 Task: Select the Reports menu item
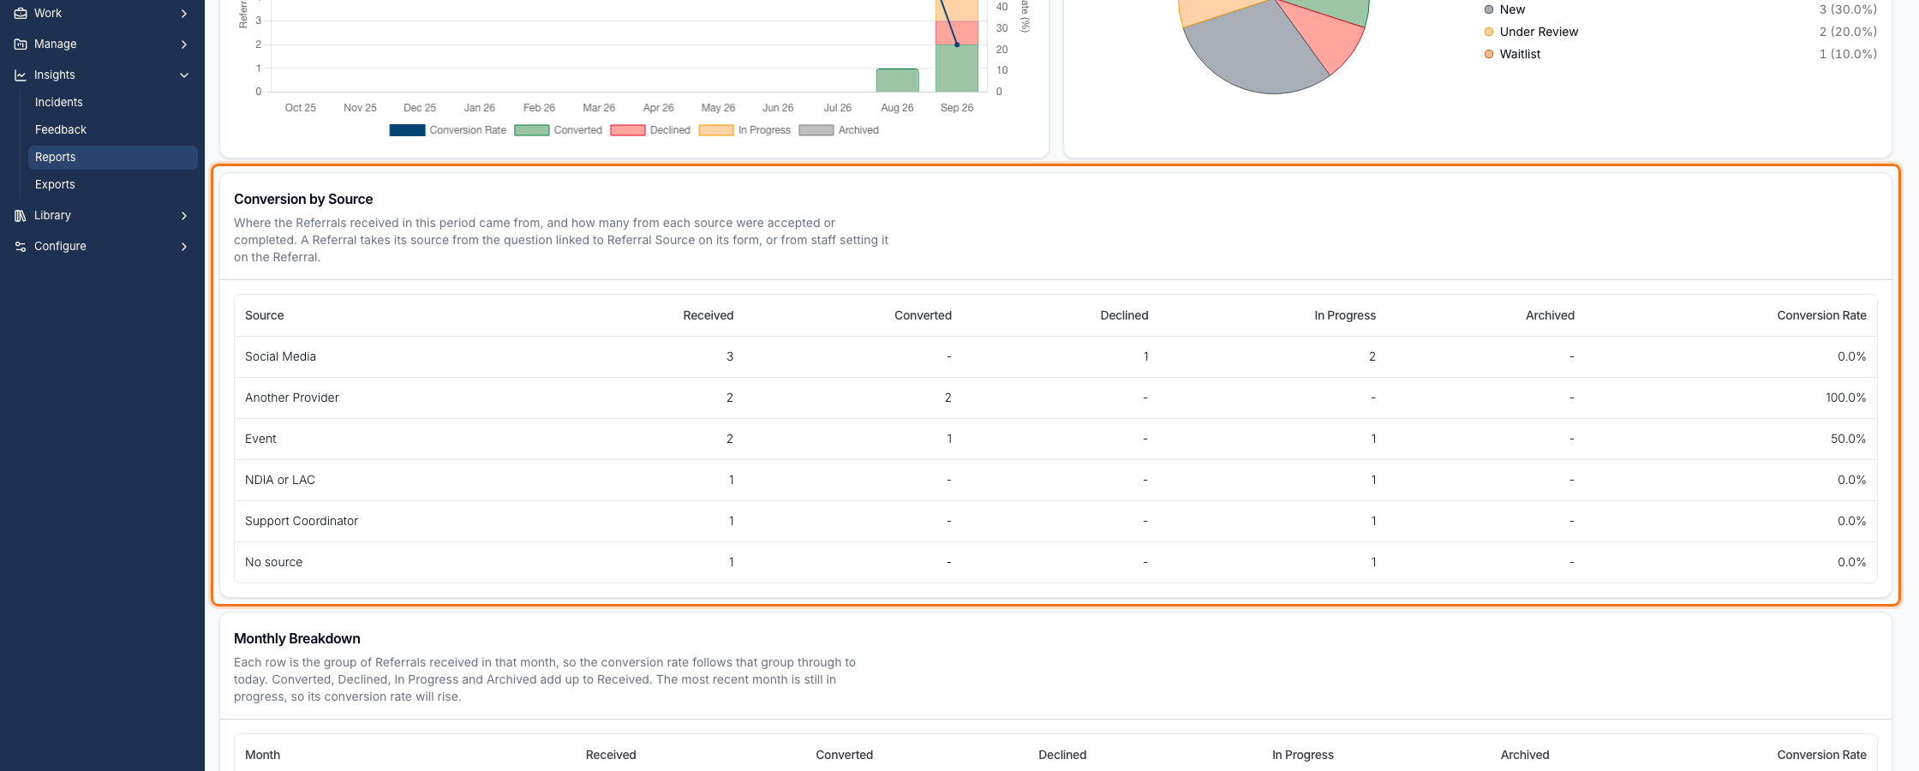[113, 157]
